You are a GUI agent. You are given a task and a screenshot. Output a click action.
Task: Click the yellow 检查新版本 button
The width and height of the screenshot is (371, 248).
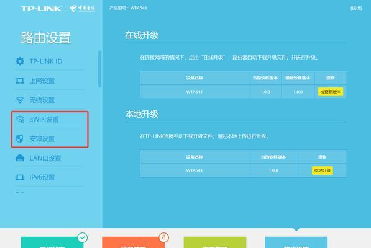[x=331, y=92]
